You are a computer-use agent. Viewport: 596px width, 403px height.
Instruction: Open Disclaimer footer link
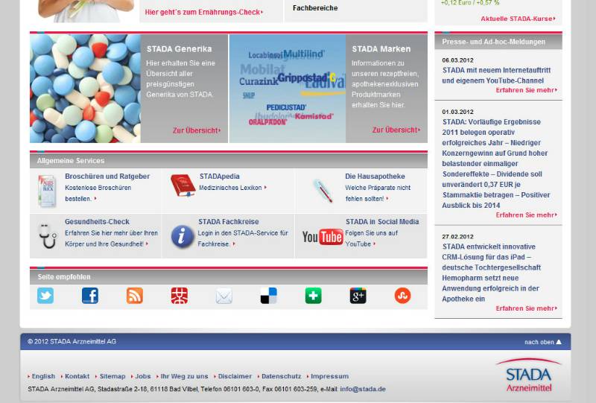(233, 376)
